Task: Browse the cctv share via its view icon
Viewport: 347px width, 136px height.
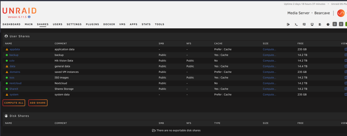Action: coord(346,60)
